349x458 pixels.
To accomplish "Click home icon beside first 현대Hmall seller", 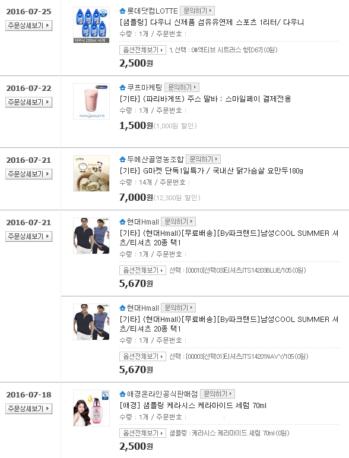I will click(x=122, y=222).
